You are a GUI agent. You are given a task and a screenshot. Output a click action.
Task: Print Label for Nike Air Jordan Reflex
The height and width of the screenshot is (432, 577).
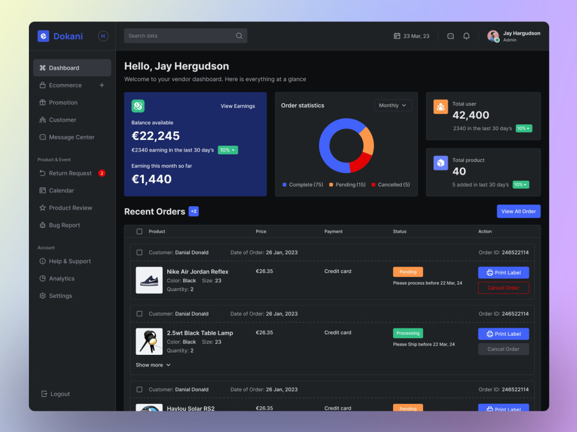click(503, 272)
